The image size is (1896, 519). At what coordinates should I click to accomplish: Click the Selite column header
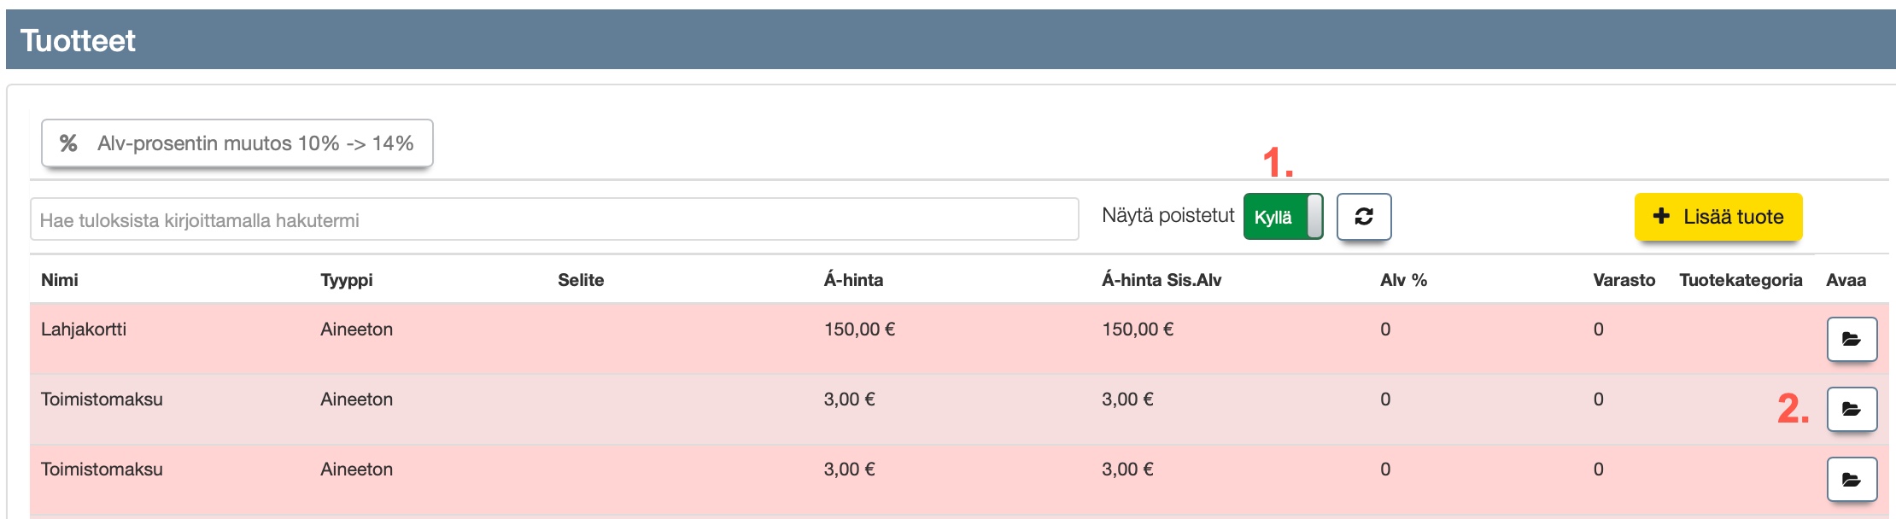(x=581, y=280)
